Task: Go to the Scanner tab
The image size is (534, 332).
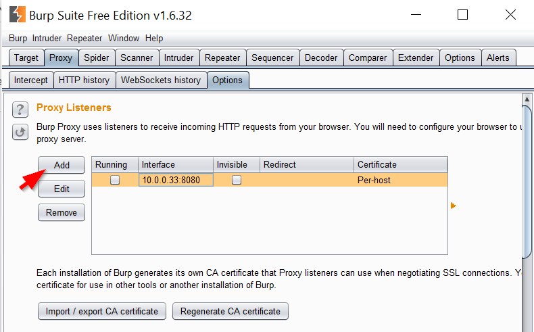Action: (137, 58)
